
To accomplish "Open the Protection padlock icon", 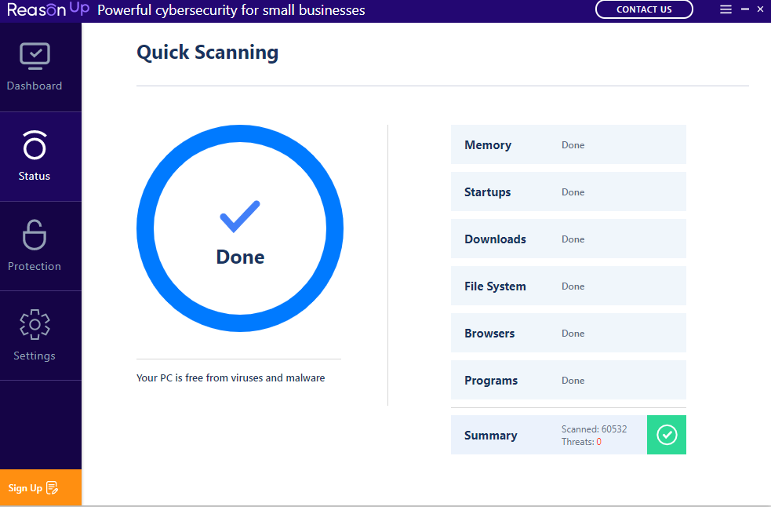I will [35, 235].
